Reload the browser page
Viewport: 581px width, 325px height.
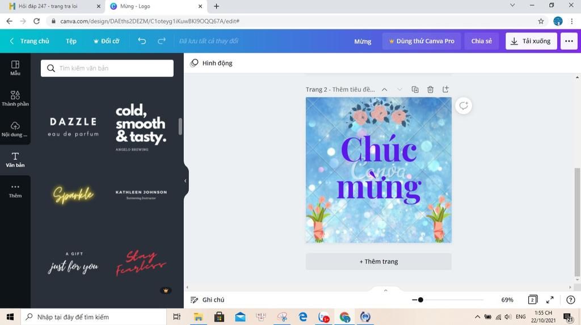(x=36, y=21)
